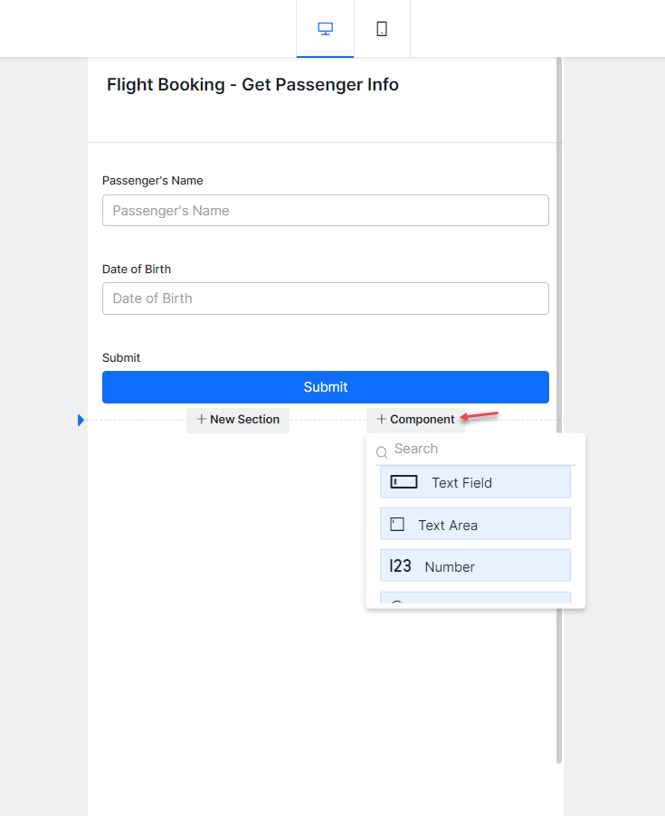Image resolution: width=665 pixels, height=816 pixels.
Task: Click the magnifier icon in component search
Action: point(382,451)
